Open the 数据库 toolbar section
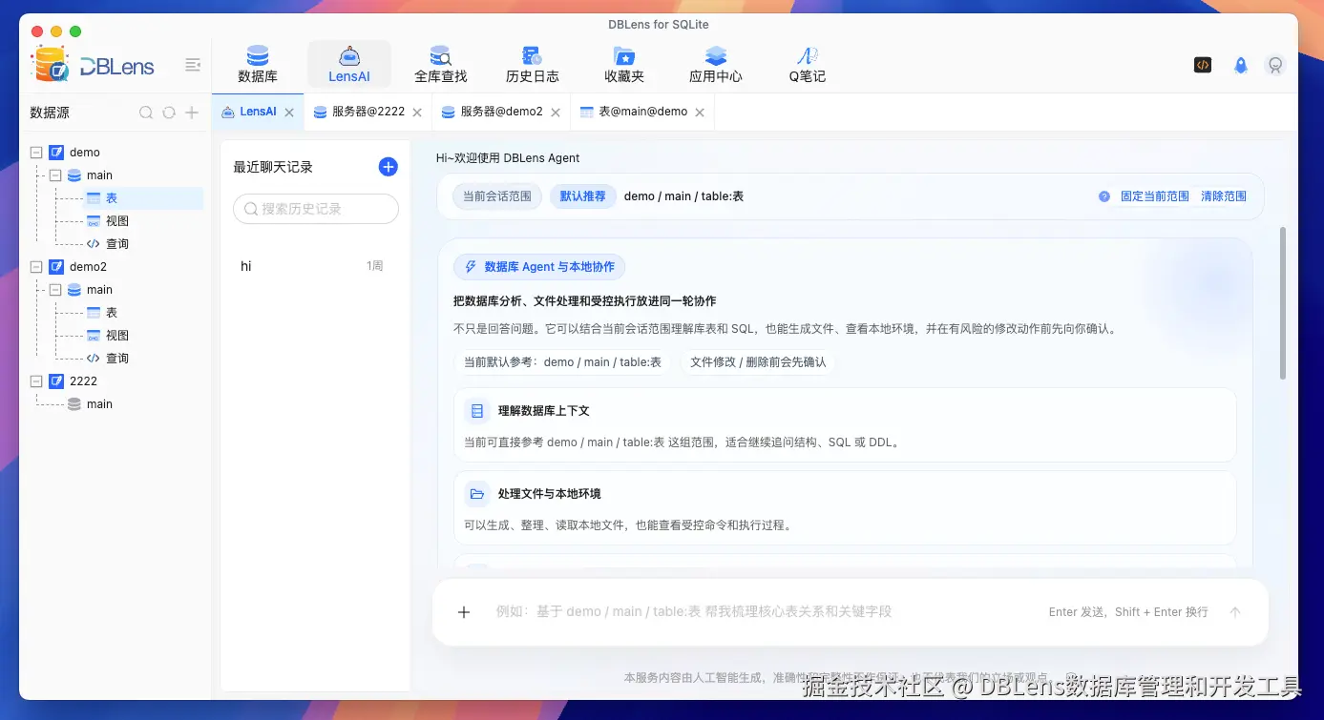This screenshot has width=1324, height=720. click(x=258, y=64)
